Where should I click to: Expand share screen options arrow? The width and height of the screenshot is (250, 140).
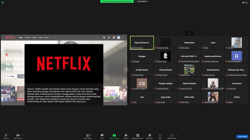tap(119, 135)
